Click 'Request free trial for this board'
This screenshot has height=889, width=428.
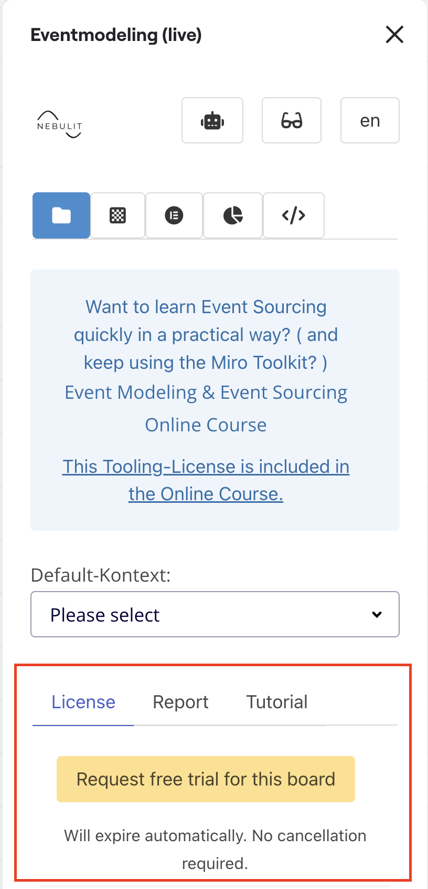pyautogui.click(x=206, y=779)
